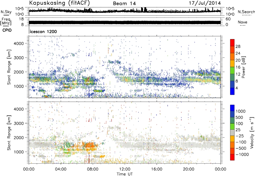
Task: Click the 4 dB colorbar label
Action: 237,88
